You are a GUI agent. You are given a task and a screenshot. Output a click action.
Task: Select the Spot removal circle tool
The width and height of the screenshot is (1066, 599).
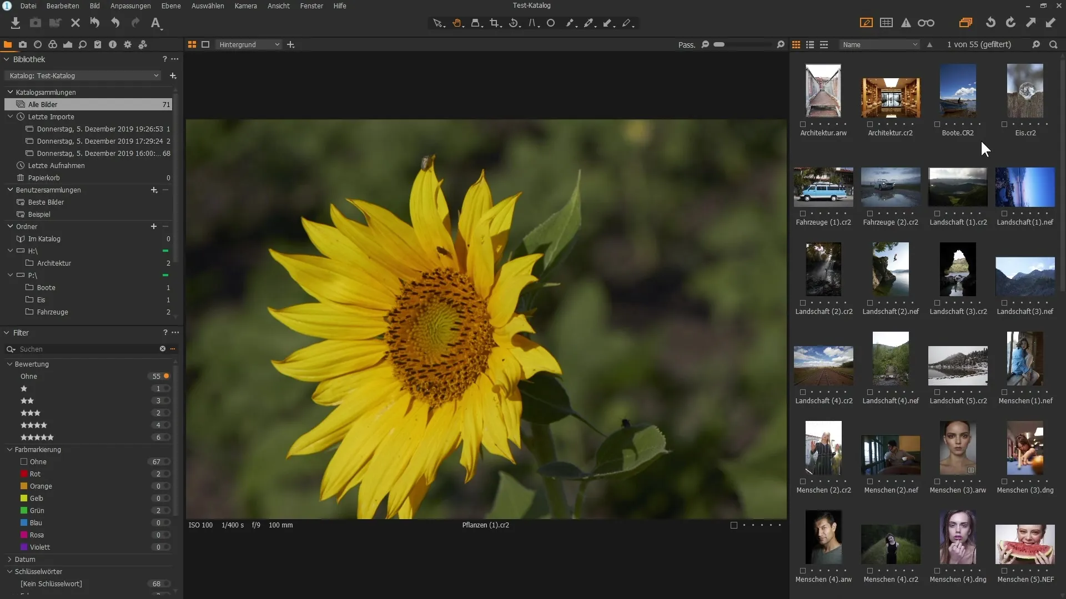(x=551, y=23)
